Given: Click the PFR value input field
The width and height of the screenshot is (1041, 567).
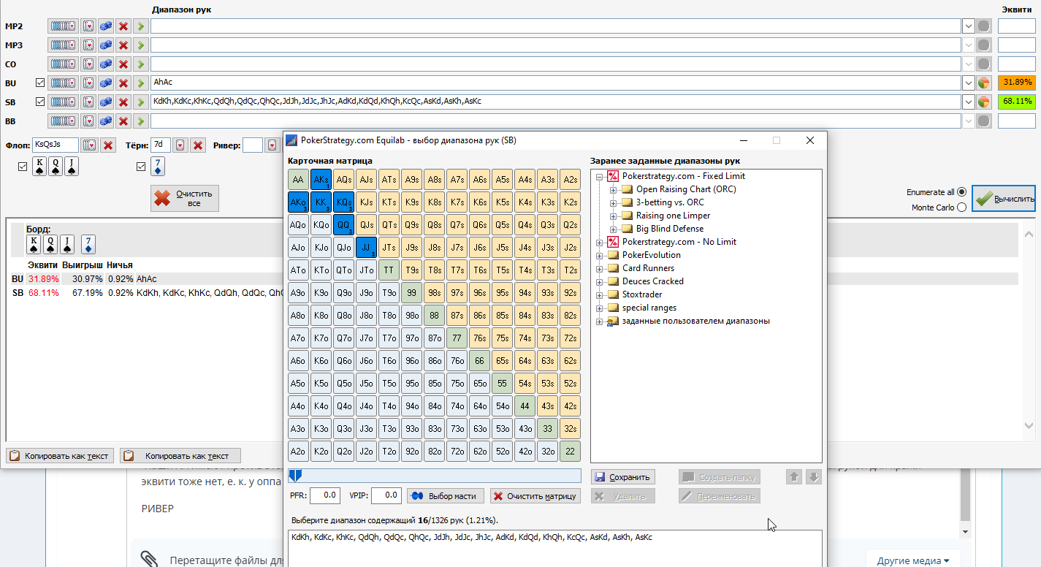Looking at the screenshot, I should tap(325, 495).
